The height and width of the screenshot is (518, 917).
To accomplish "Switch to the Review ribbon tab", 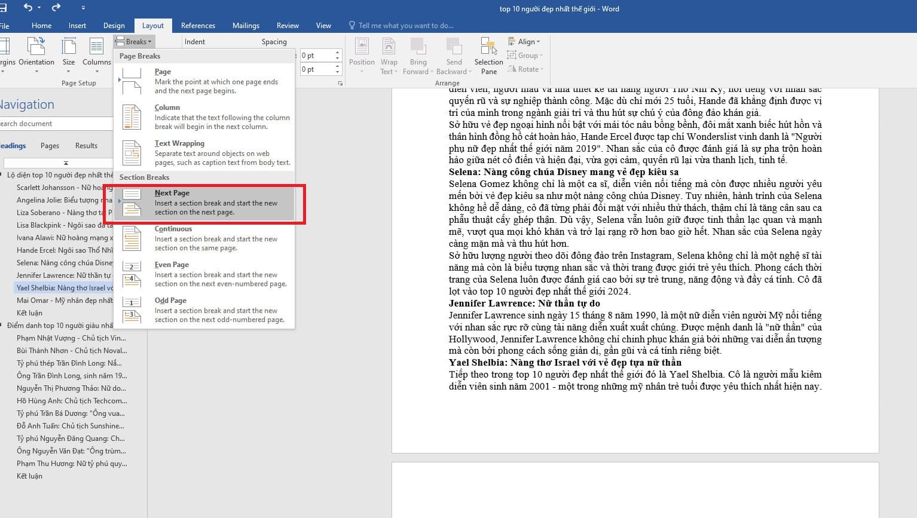I will pos(288,26).
